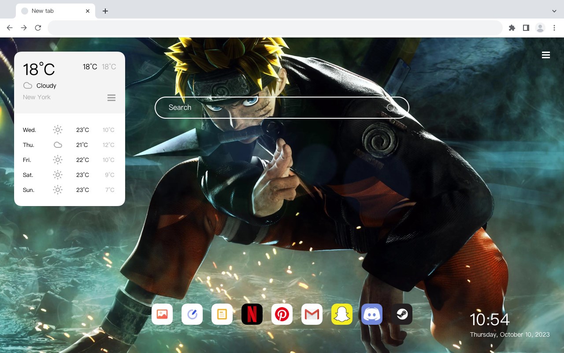Open the Snapchat shortcut

coord(342,314)
